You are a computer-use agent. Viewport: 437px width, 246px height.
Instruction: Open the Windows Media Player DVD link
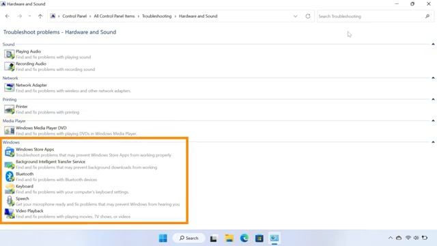click(41, 128)
